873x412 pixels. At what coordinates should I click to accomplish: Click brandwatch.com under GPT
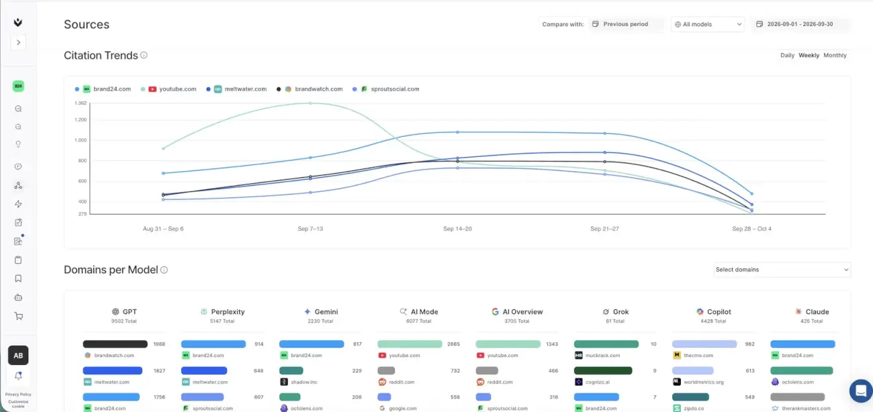coord(115,355)
